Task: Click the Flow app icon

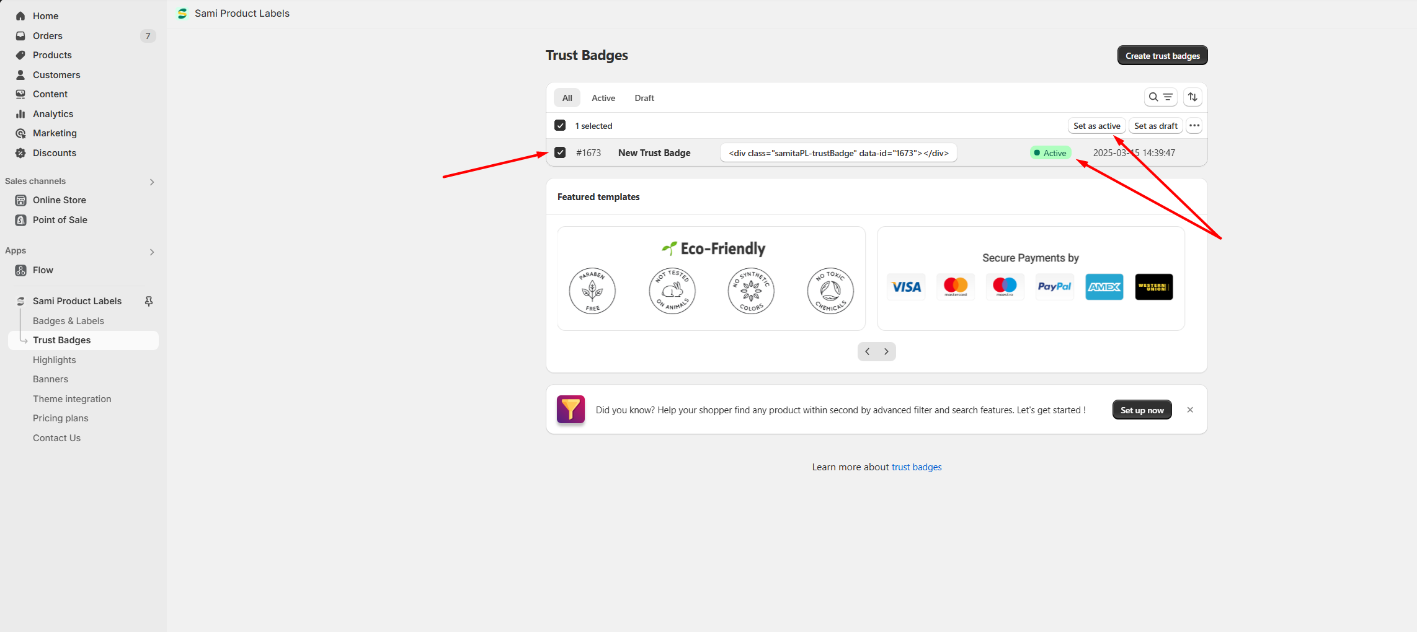Action: (20, 270)
